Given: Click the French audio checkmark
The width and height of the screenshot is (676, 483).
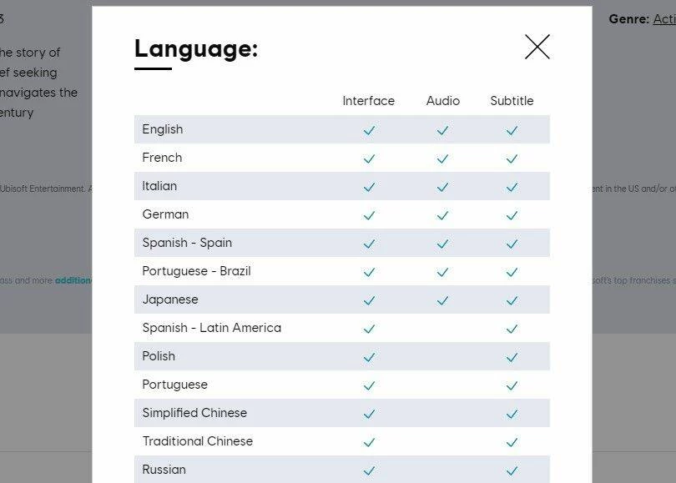Looking at the screenshot, I should [442, 158].
